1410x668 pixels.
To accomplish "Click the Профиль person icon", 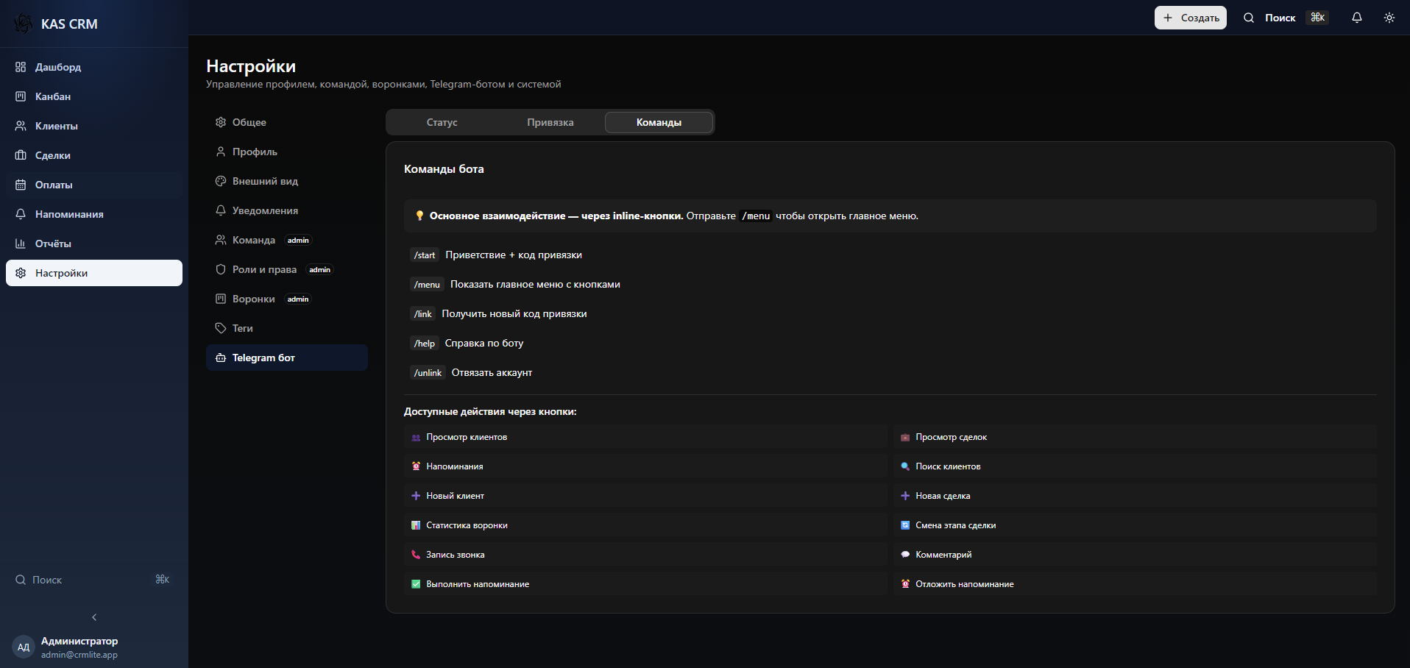I will (x=221, y=152).
